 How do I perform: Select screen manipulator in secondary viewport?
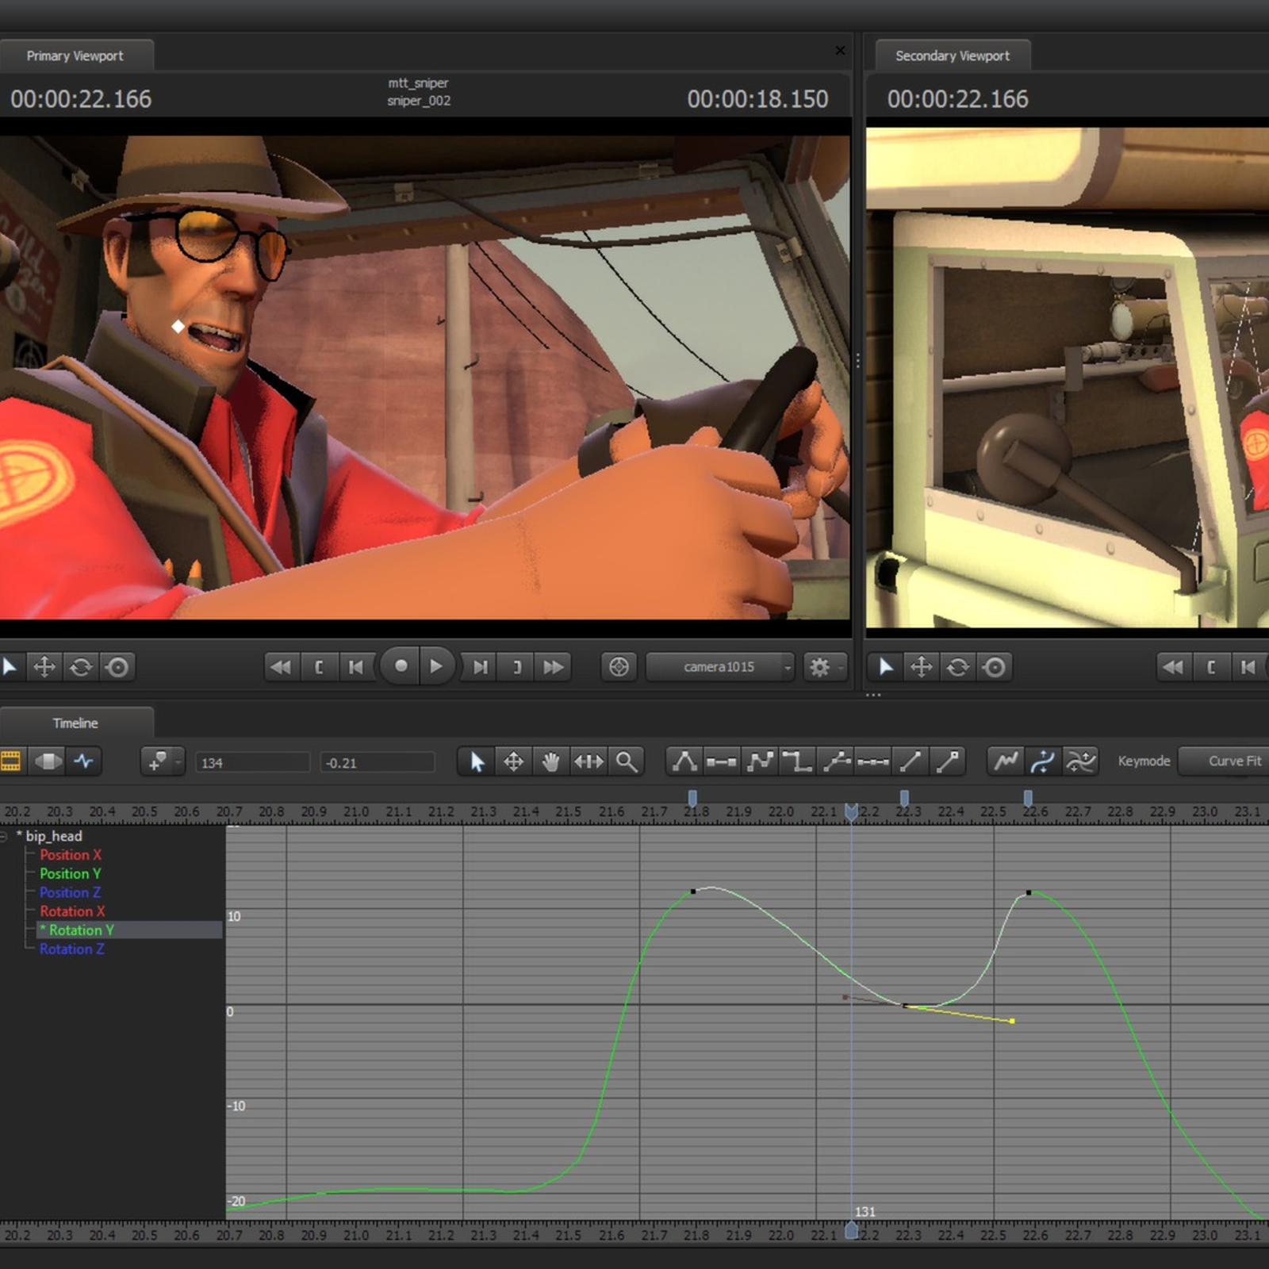coord(995,667)
